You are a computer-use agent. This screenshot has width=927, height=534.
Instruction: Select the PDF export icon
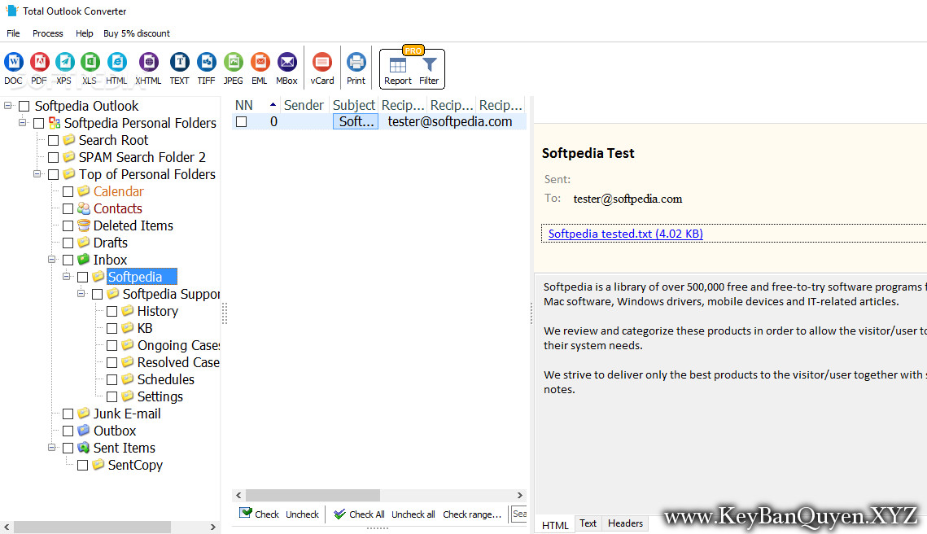coord(39,62)
